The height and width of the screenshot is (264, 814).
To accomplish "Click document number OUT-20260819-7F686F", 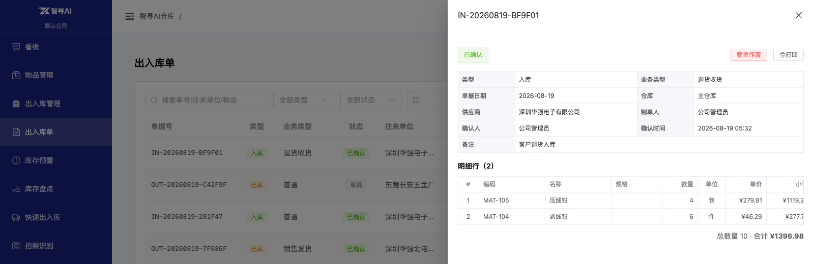I will point(189,249).
